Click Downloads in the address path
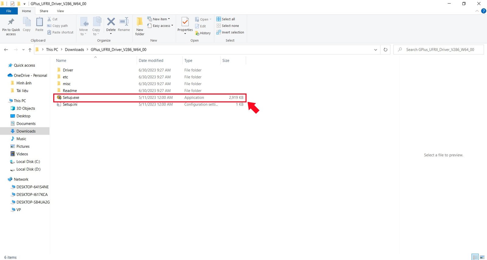 tap(74, 50)
